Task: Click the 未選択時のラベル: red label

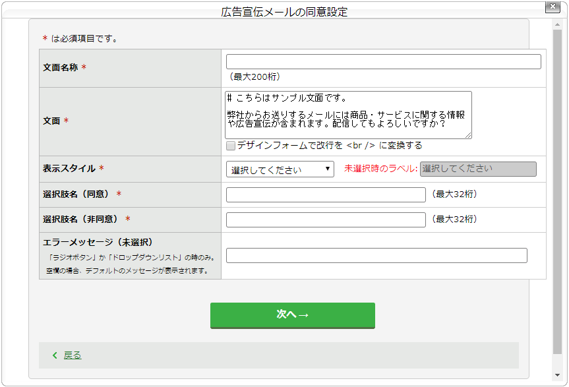Action: tap(380, 169)
